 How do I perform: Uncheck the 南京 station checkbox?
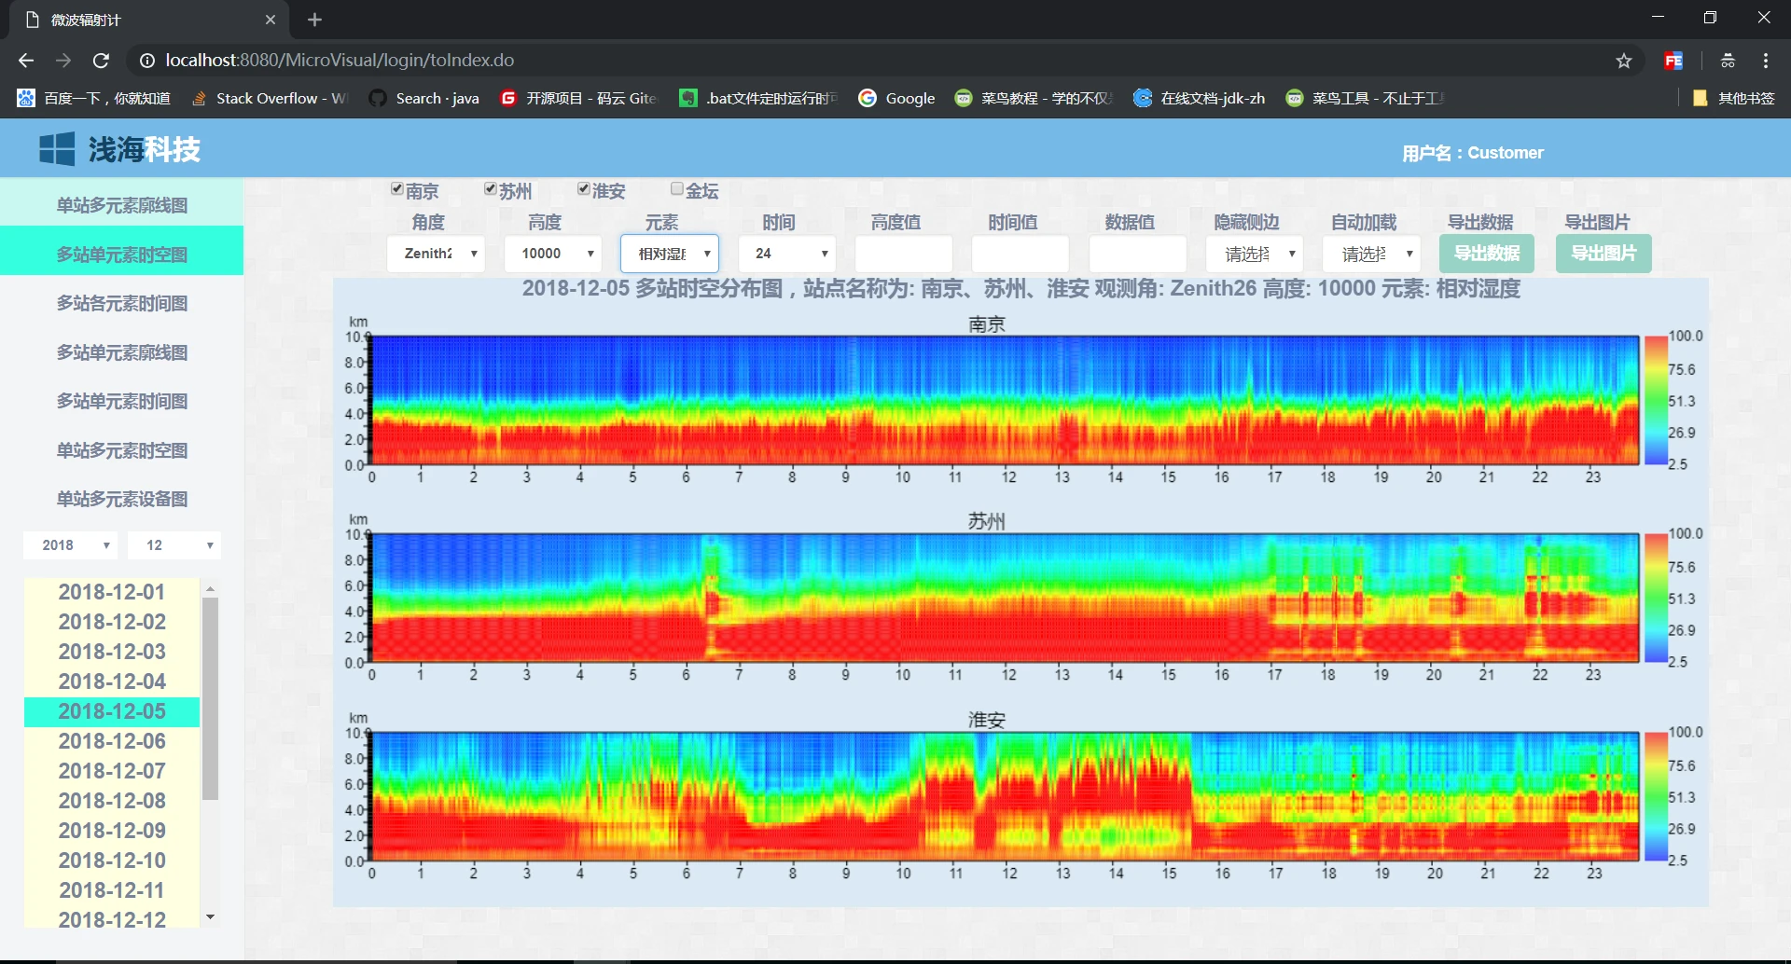click(x=397, y=189)
